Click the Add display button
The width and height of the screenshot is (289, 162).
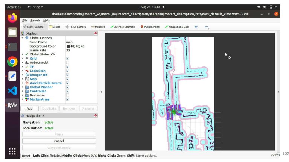[29, 108]
